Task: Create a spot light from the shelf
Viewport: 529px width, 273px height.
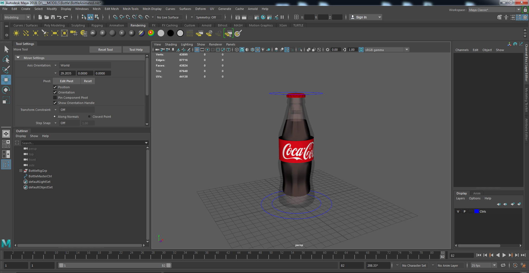Action: (45, 33)
